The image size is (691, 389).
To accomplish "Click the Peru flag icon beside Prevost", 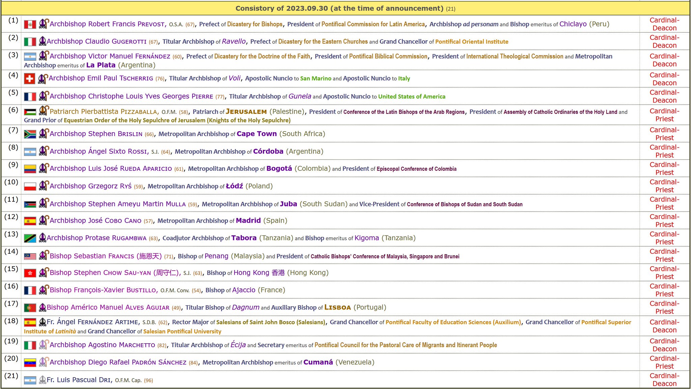I will [x=30, y=24].
